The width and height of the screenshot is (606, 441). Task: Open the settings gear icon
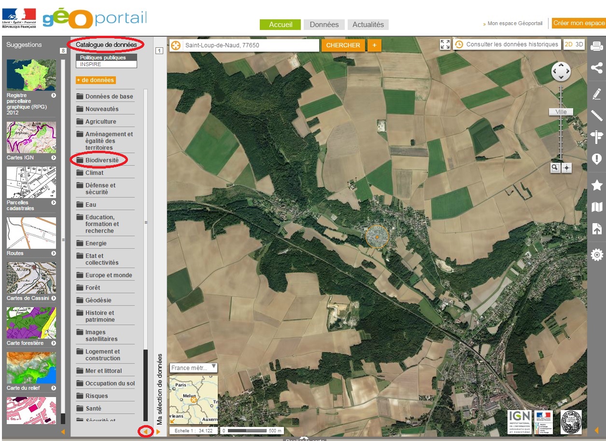[597, 255]
